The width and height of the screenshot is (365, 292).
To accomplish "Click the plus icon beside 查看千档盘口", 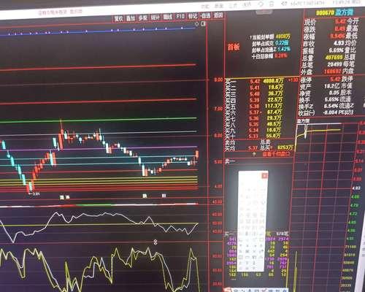I will pos(254,154).
